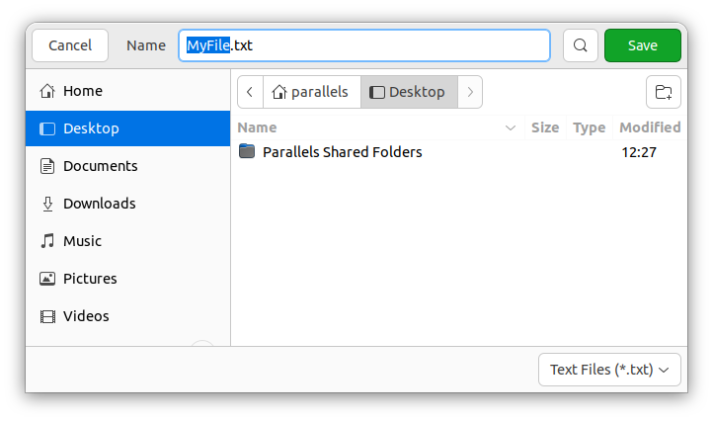The image size is (713, 421).
Task: Click the Downloads icon in sidebar
Action: (x=47, y=204)
